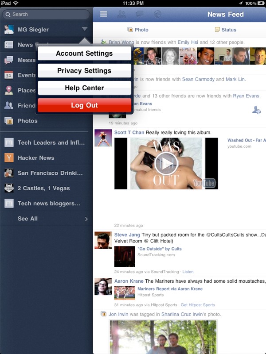The height and width of the screenshot is (354, 266).
Task: Choose Account Settings from popup menu
Action: 84,53
